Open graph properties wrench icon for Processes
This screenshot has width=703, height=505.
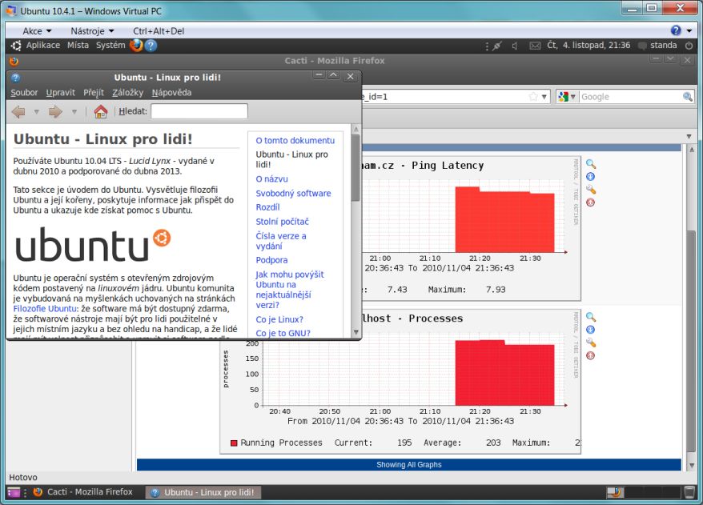[591, 343]
